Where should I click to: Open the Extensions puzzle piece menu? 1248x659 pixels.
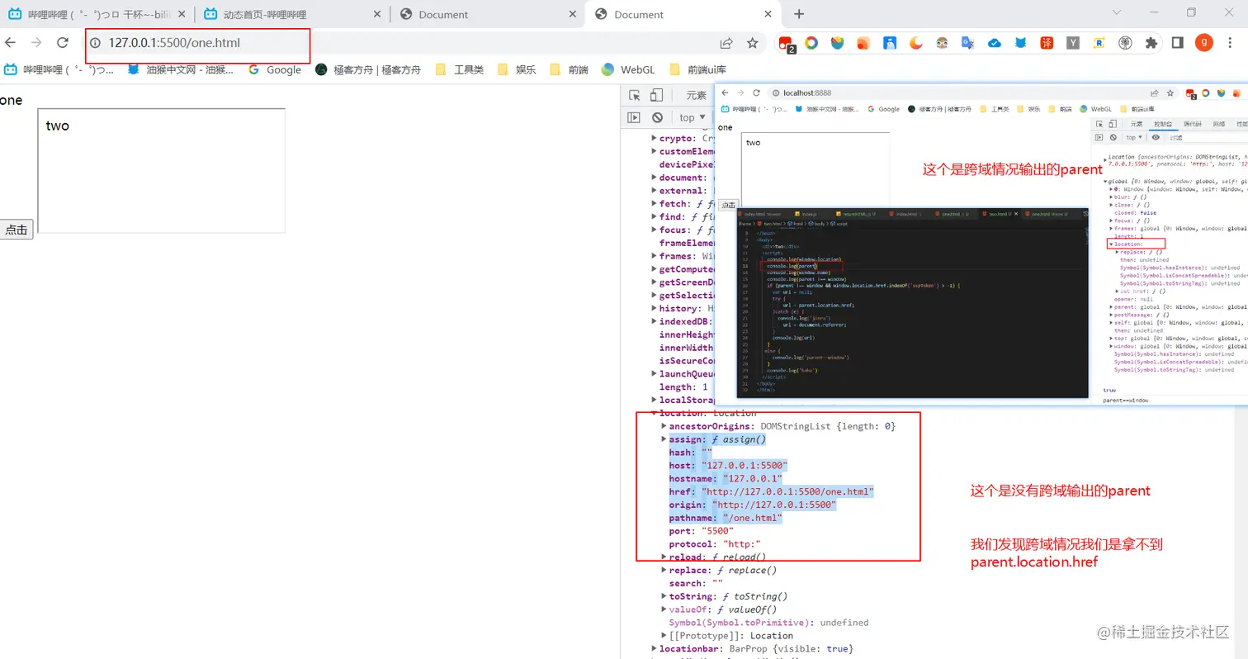click(1151, 43)
